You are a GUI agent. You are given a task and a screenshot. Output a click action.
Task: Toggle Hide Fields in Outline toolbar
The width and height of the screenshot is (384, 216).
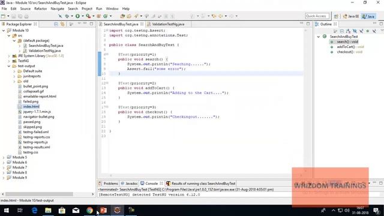pos(355,31)
